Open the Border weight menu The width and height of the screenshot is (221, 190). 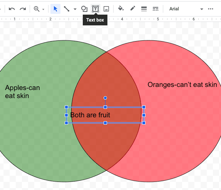coord(144,9)
